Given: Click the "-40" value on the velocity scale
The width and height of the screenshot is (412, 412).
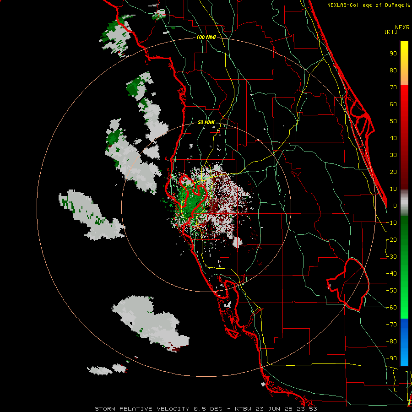Looking at the screenshot, I should tap(391, 274).
